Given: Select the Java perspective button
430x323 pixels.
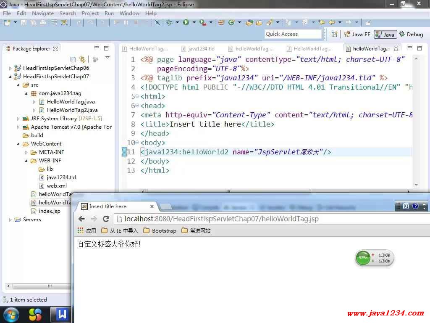Looking at the screenshot, I should 385,34.
